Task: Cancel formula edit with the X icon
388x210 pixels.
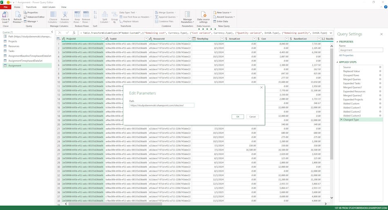Action: [x=60, y=33]
